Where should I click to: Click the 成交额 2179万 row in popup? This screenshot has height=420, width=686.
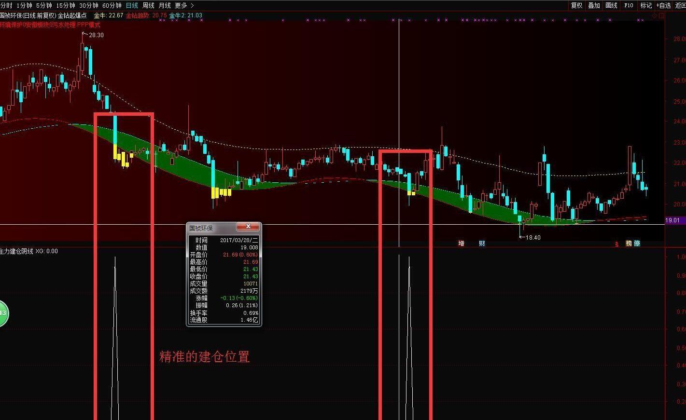click(x=224, y=291)
